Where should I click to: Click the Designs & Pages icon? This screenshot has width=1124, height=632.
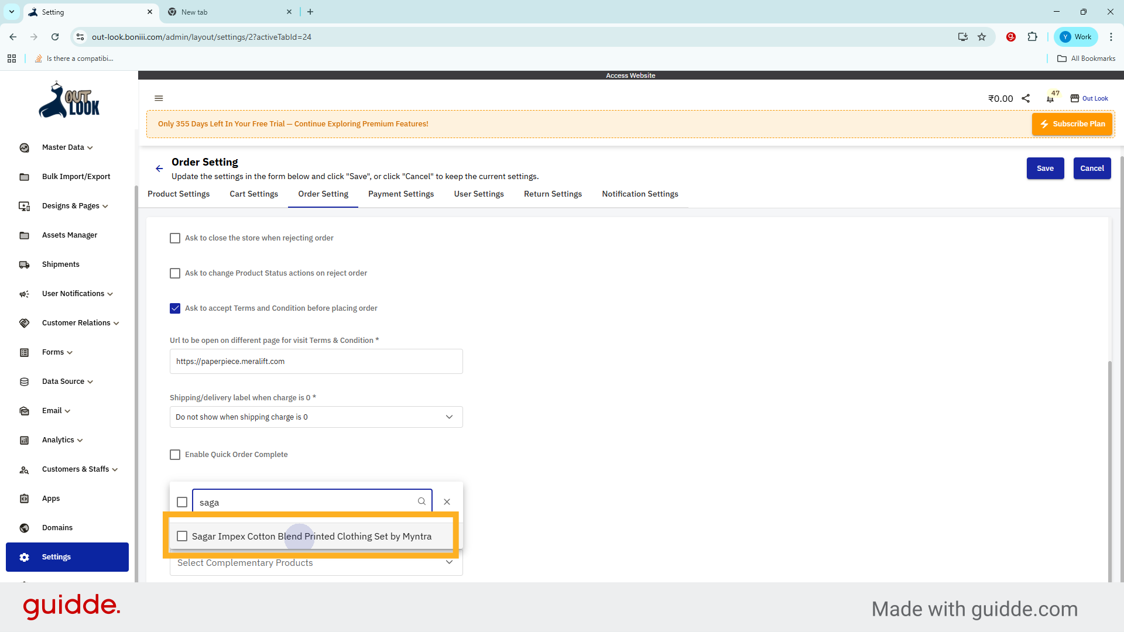24,206
